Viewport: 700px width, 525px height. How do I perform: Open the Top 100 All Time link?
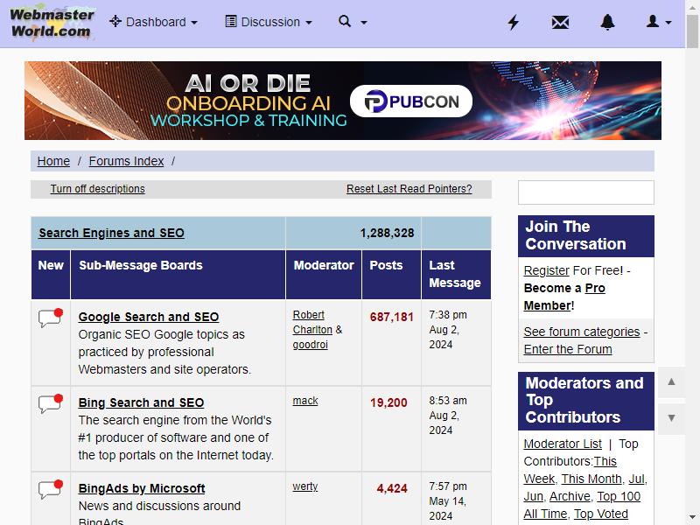point(582,505)
